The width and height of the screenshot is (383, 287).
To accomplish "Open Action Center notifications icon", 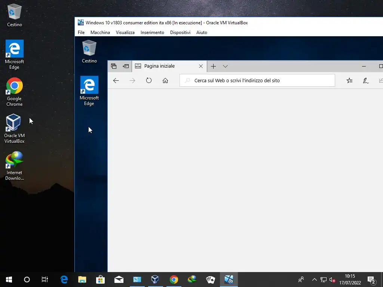I will pos(371,280).
